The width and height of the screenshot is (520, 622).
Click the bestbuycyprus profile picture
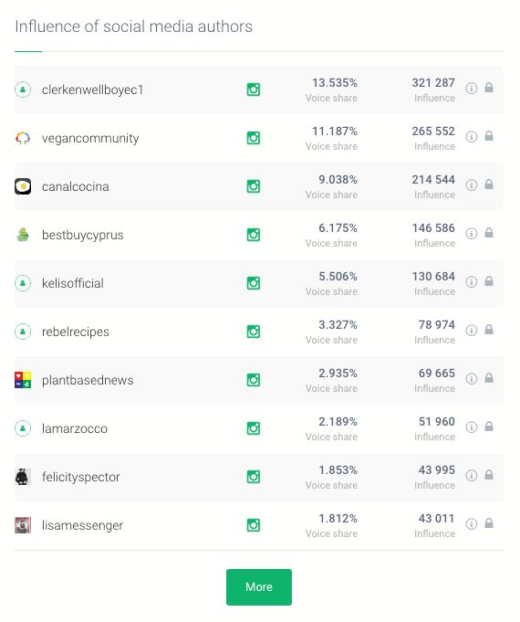point(23,235)
